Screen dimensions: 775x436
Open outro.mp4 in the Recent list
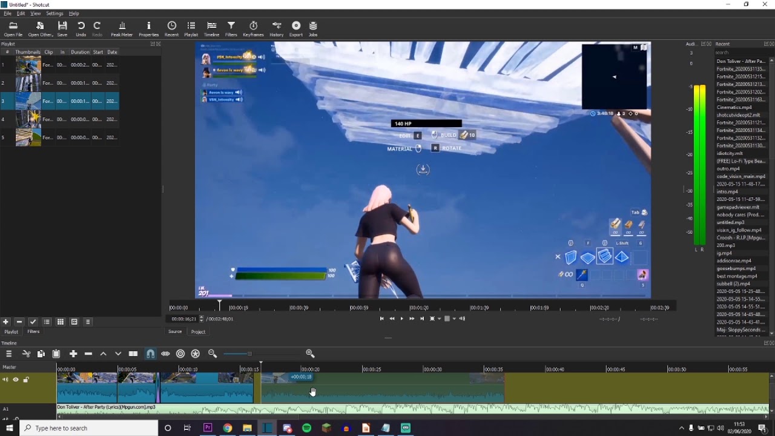[x=727, y=169]
